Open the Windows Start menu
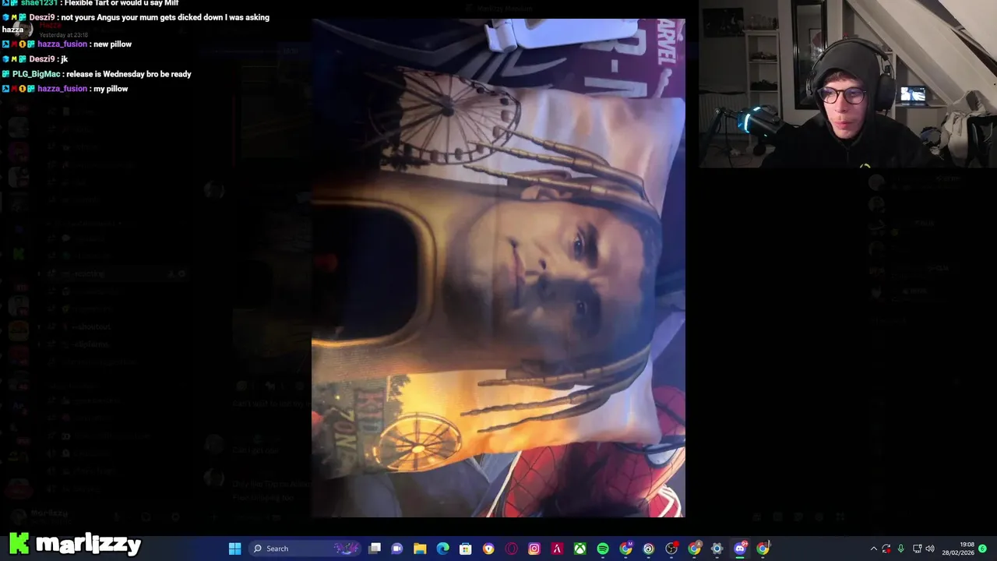The width and height of the screenshot is (997, 561). coord(234,549)
